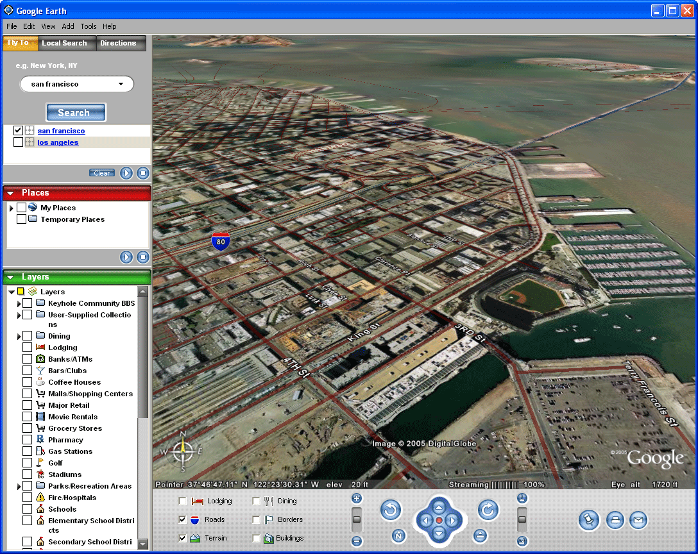Open the search location dropdown arrow

click(121, 84)
